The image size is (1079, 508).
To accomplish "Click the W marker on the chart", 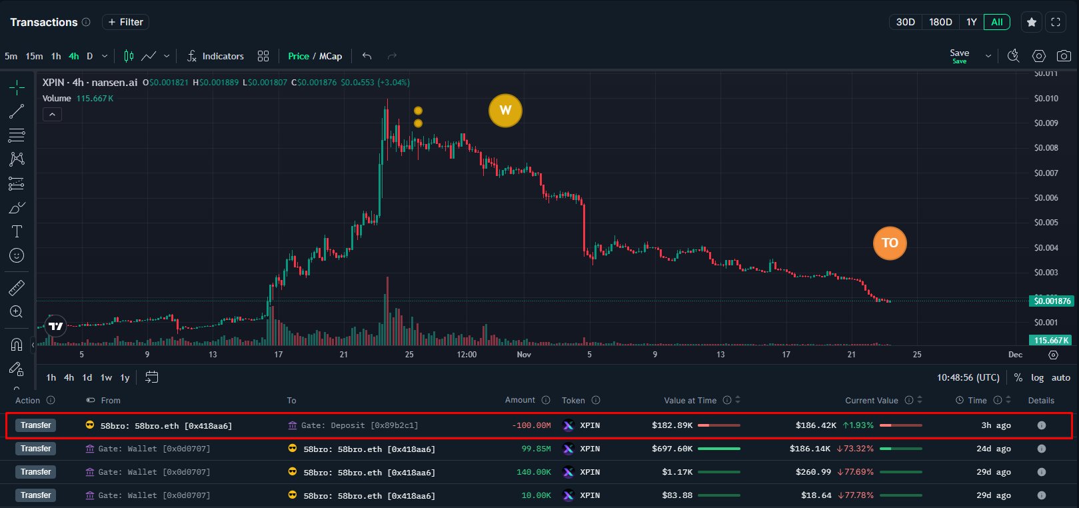I will (x=505, y=110).
